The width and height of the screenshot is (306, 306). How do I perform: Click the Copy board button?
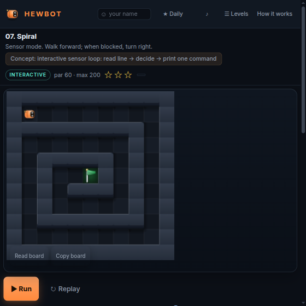point(70,256)
